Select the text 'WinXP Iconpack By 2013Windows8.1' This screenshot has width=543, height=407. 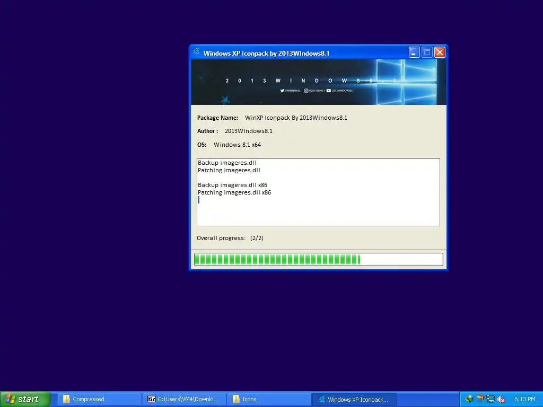(x=296, y=118)
